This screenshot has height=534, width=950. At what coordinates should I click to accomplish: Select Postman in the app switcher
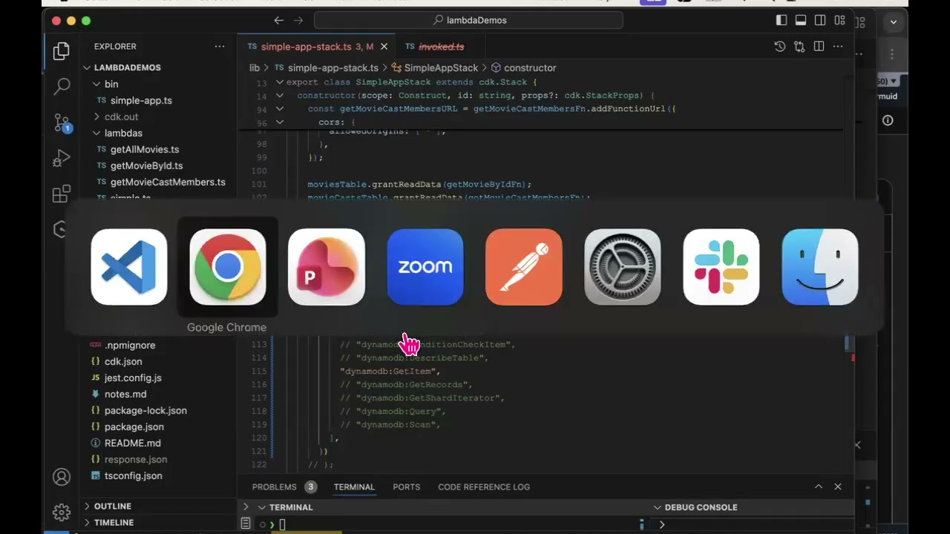pos(524,267)
